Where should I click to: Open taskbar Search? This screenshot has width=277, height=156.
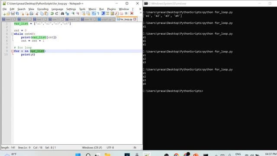pyautogui.click(x=88, y=155)
